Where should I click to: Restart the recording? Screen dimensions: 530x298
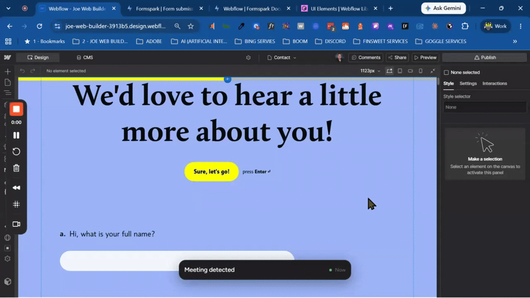16,152
